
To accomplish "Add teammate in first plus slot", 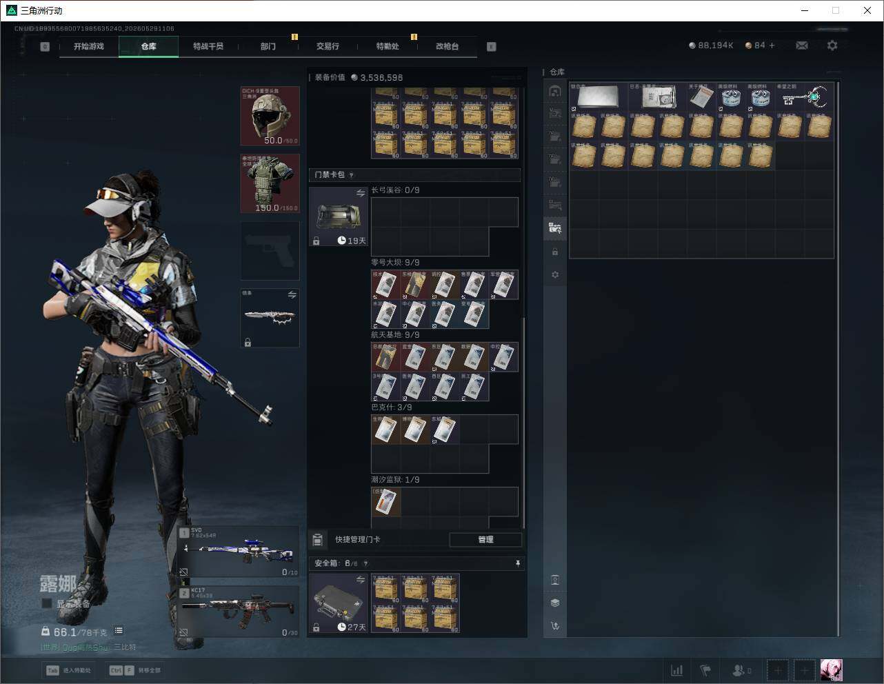I will point(777,670).
